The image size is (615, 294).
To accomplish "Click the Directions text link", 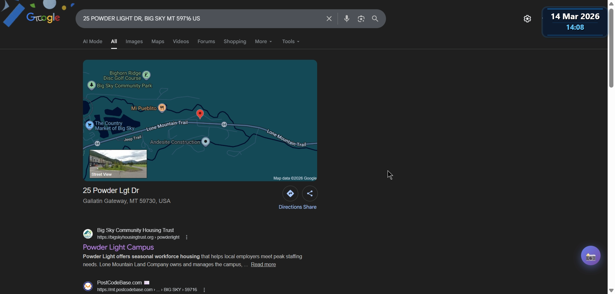I will [x=290, y=207].
